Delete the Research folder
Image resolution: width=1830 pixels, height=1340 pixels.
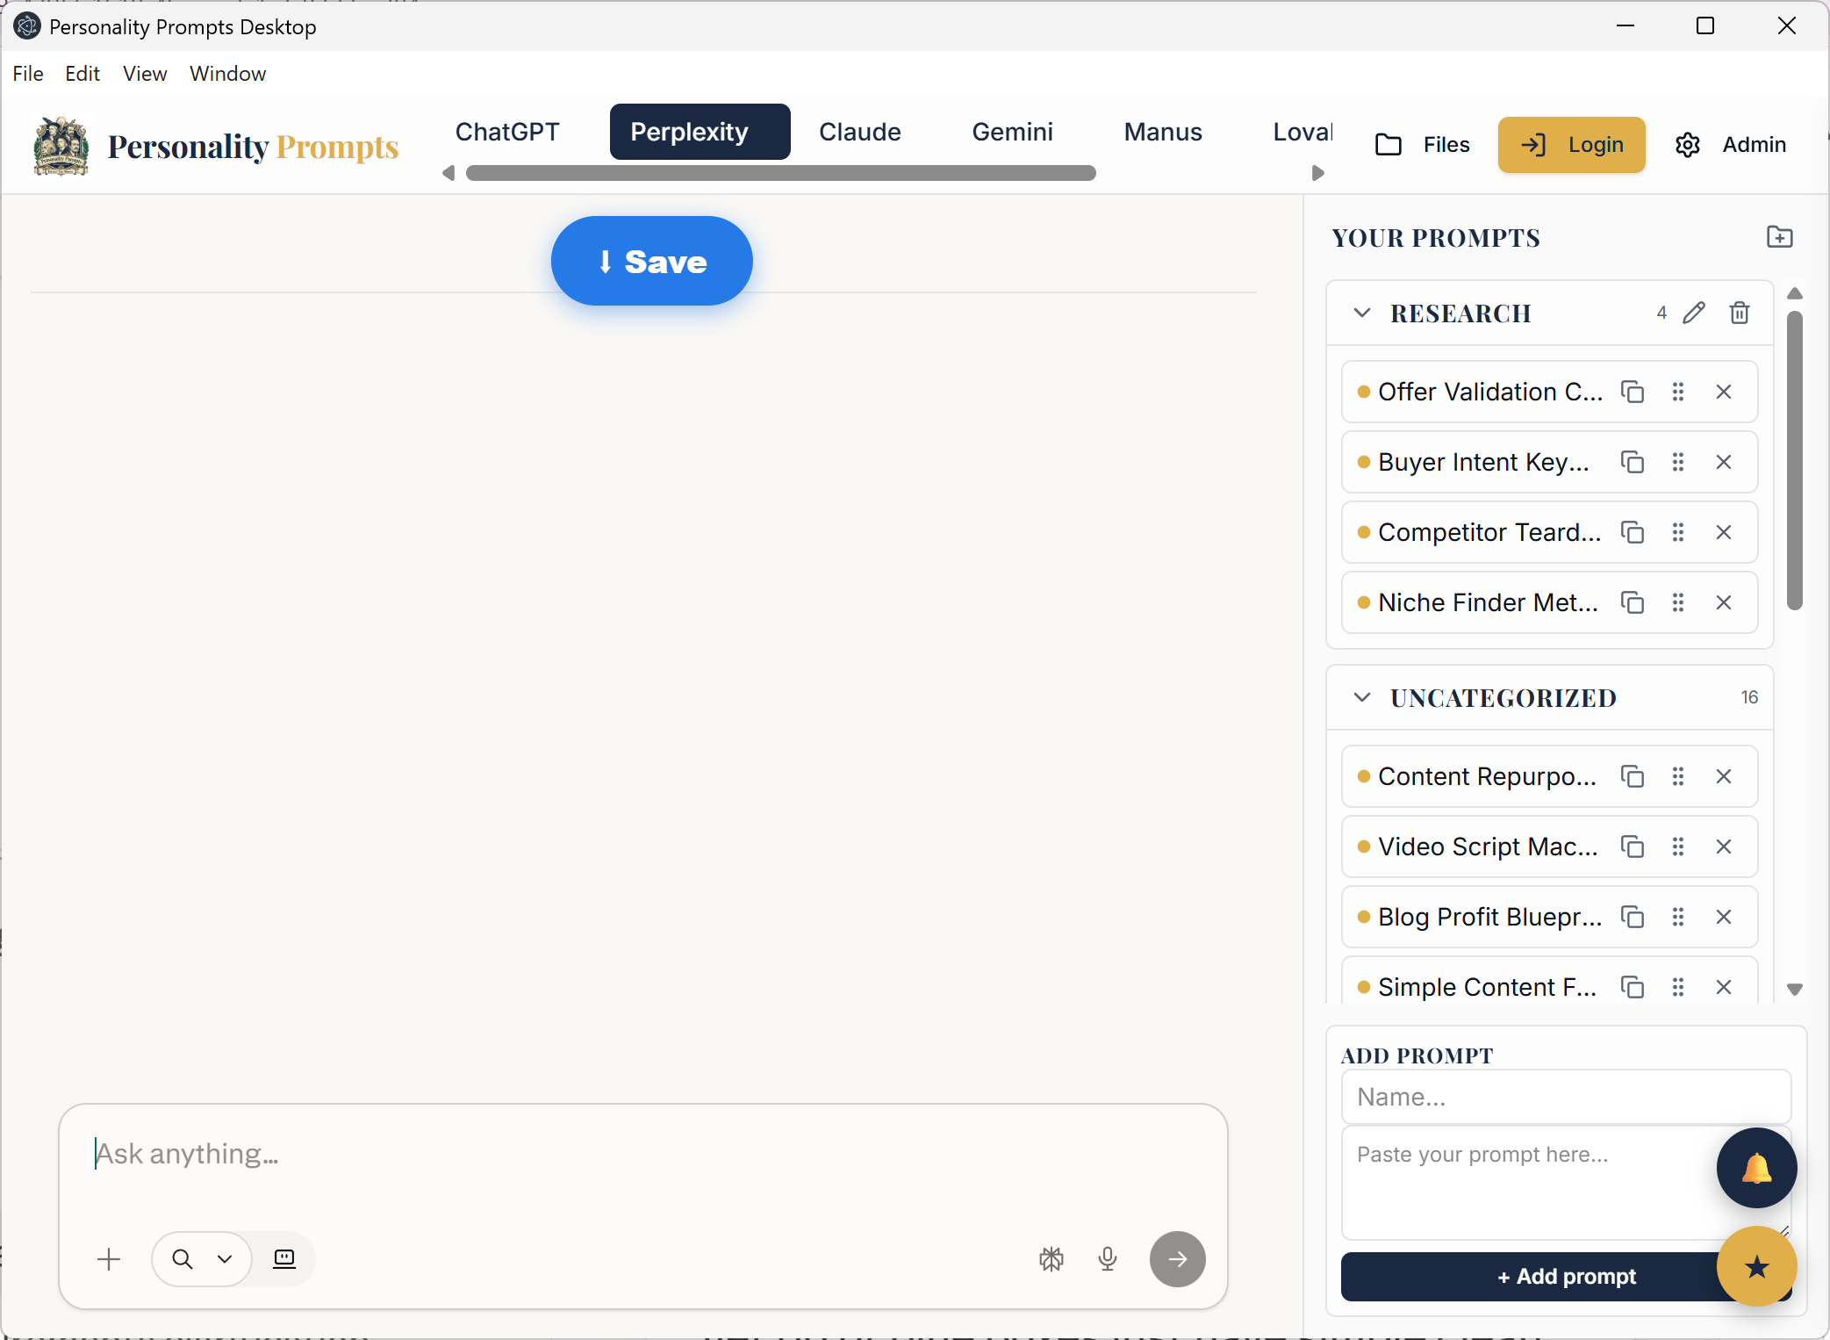pyautogui.click(x=1740, y=313)
